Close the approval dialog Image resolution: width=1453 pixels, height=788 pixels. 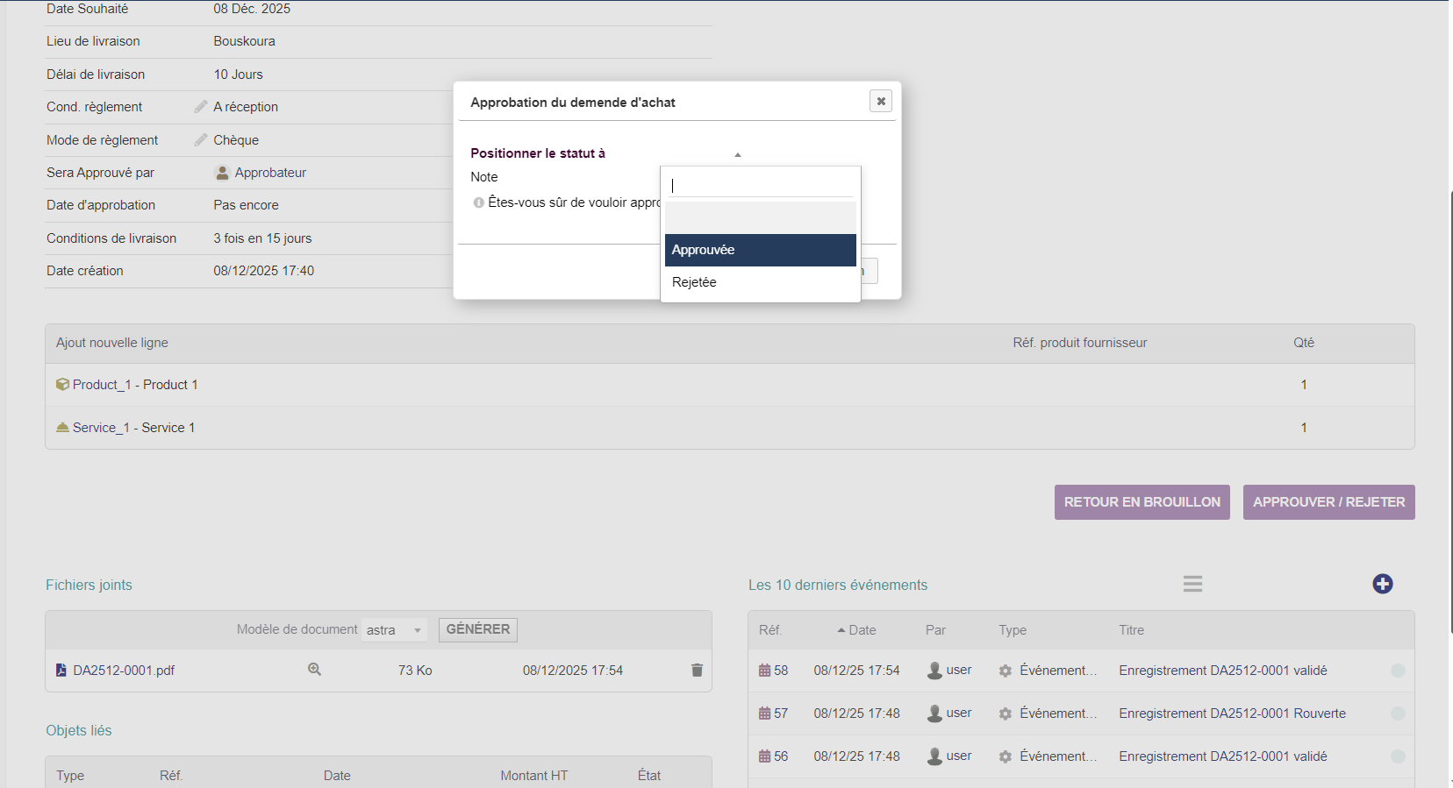coord(881,102)
